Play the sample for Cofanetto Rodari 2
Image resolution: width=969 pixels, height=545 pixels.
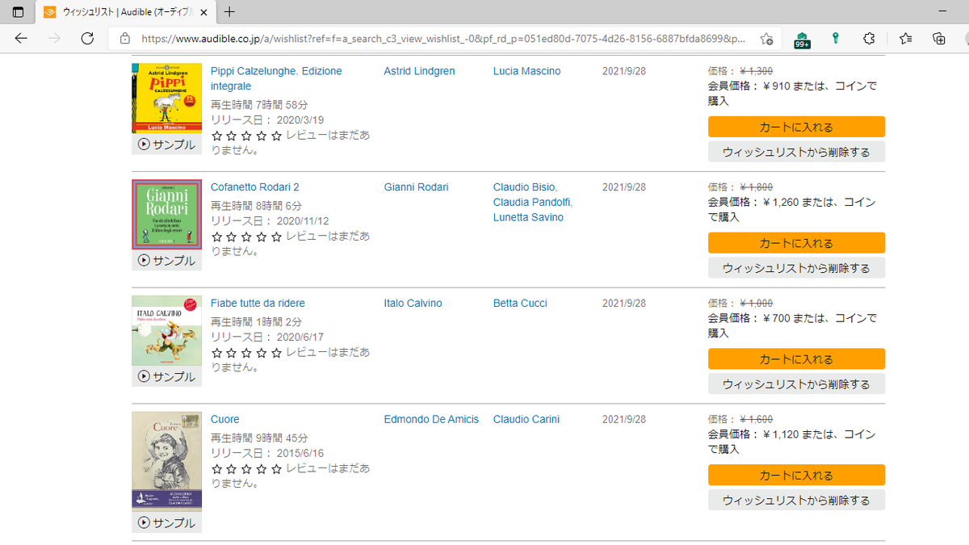pos(166,261)
